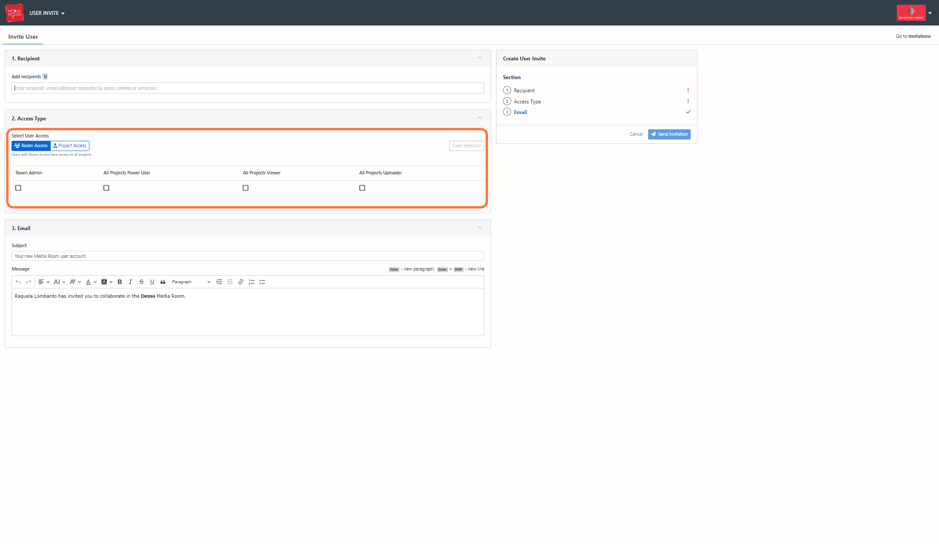Viewport: 939px width, 544px height.
Task: Switch to Project Access
Action: point(70,146)
